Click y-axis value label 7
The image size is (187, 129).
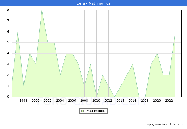8,21
